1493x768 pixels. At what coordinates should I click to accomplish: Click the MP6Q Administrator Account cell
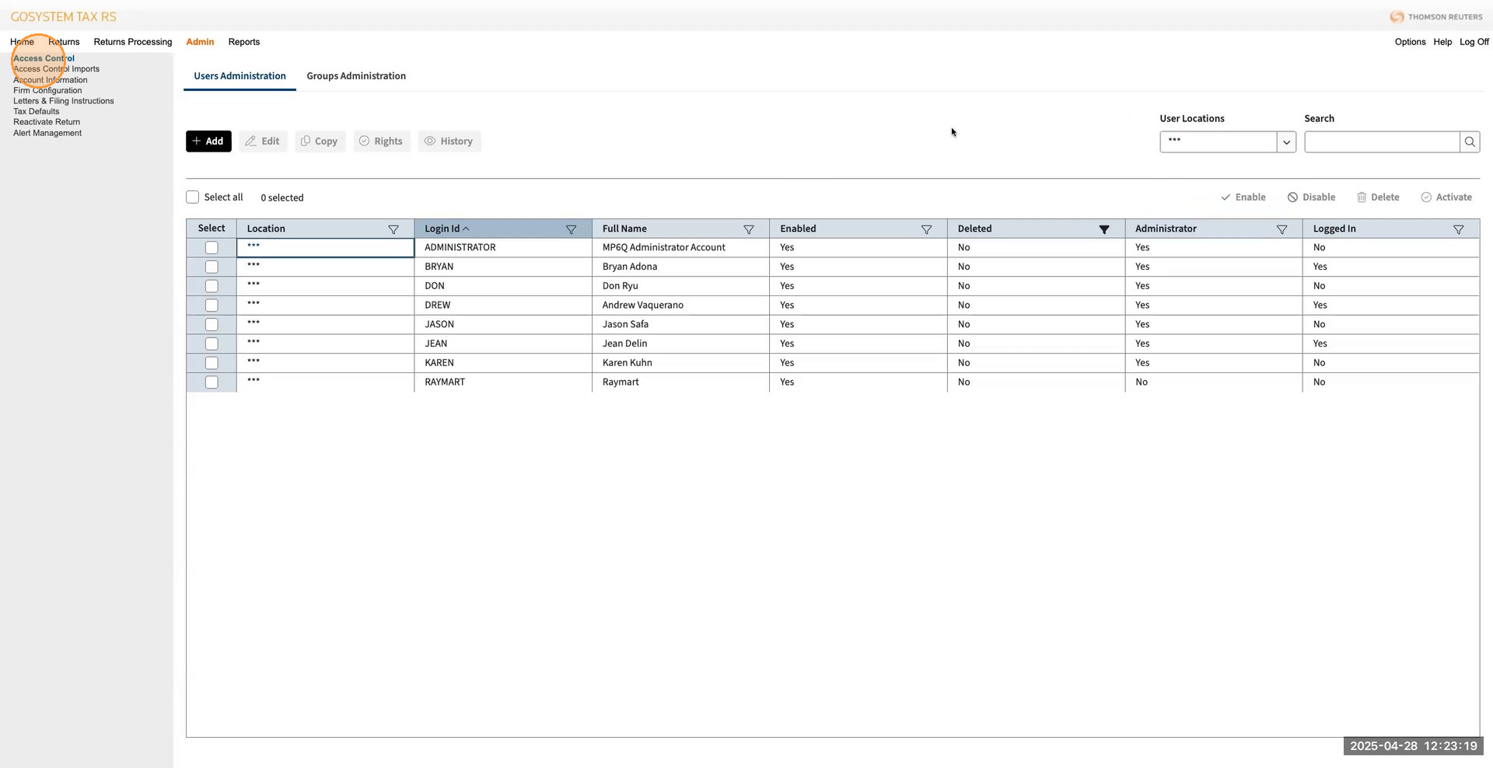pyautogui.click(x=680, y=247)
